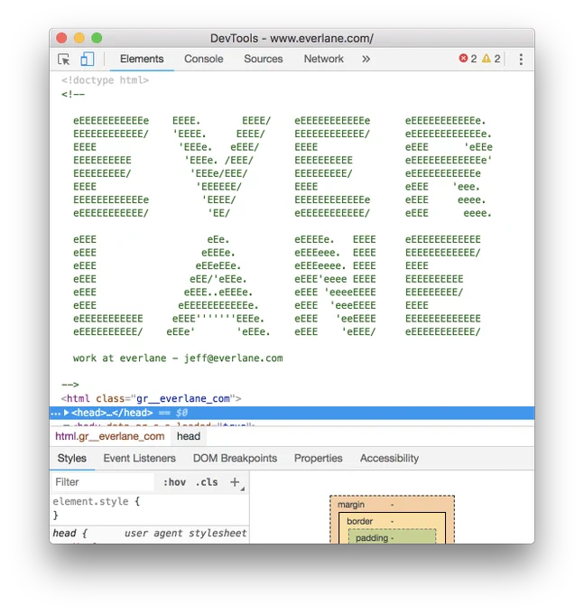Select the doctype html line

105,80
